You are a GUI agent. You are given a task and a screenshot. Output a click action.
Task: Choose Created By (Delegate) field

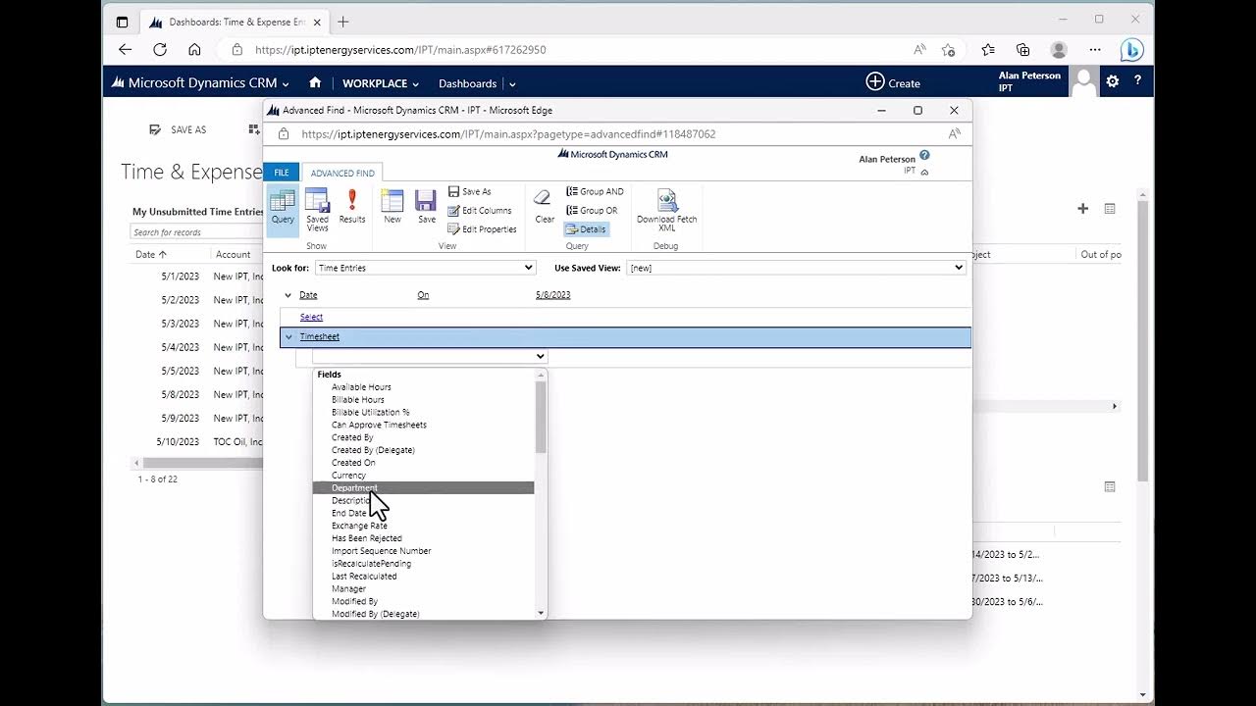click(373, 450)
